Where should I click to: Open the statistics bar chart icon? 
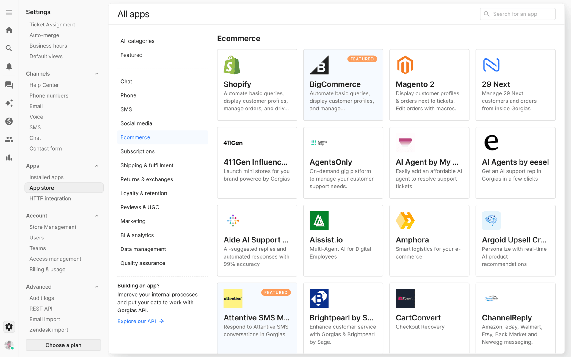point(9,157)
